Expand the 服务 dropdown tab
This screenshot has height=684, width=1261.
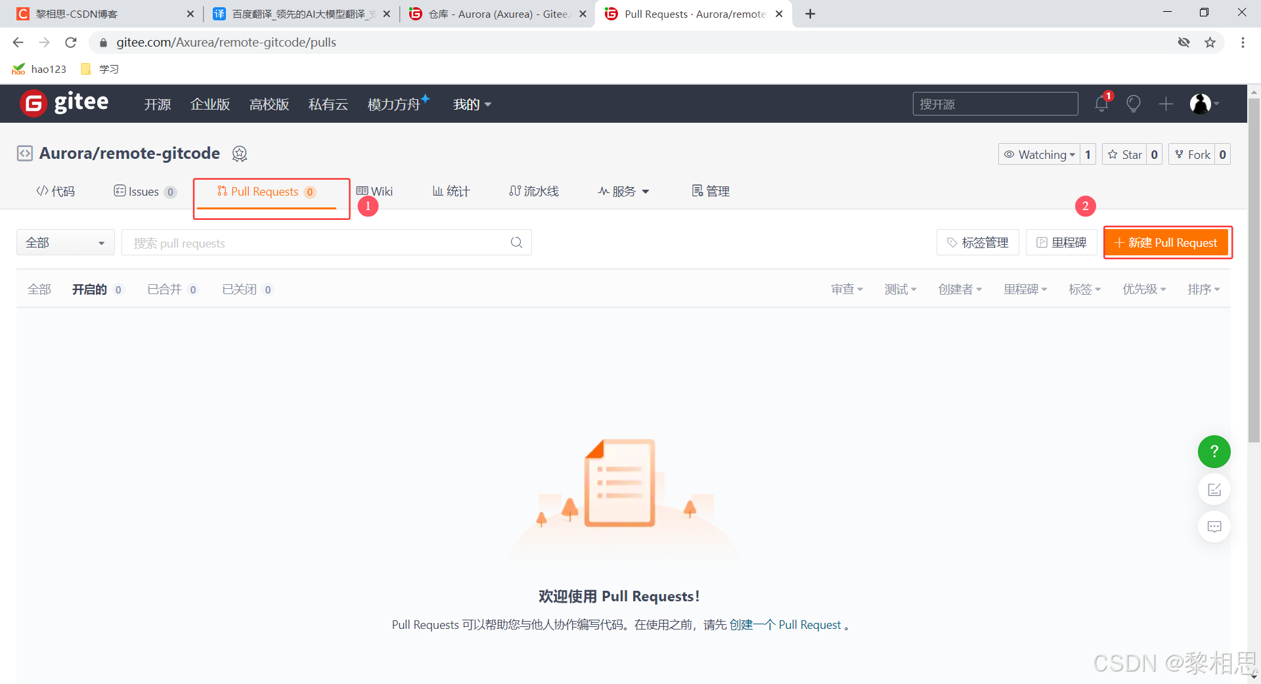[623, 191]
